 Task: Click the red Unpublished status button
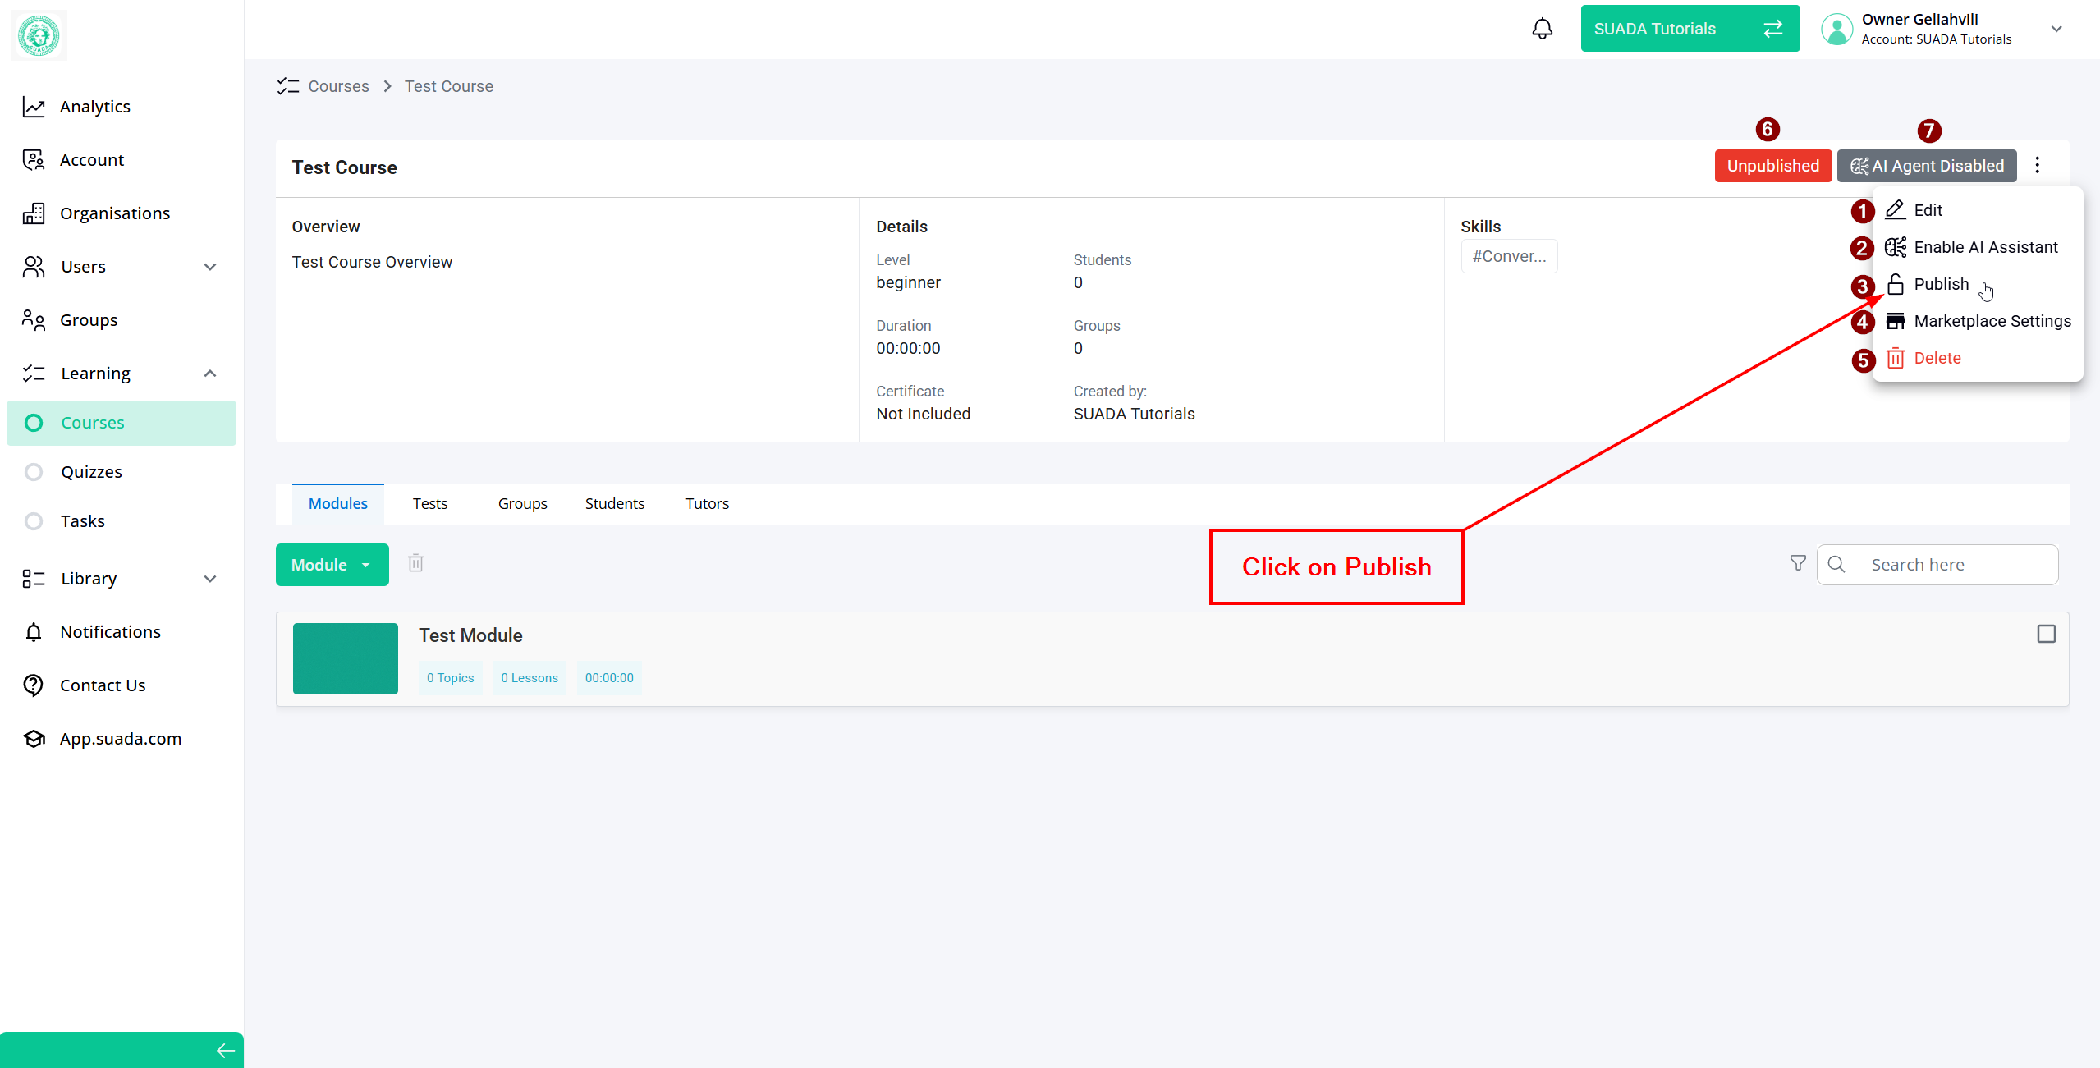coord(1772,166)
